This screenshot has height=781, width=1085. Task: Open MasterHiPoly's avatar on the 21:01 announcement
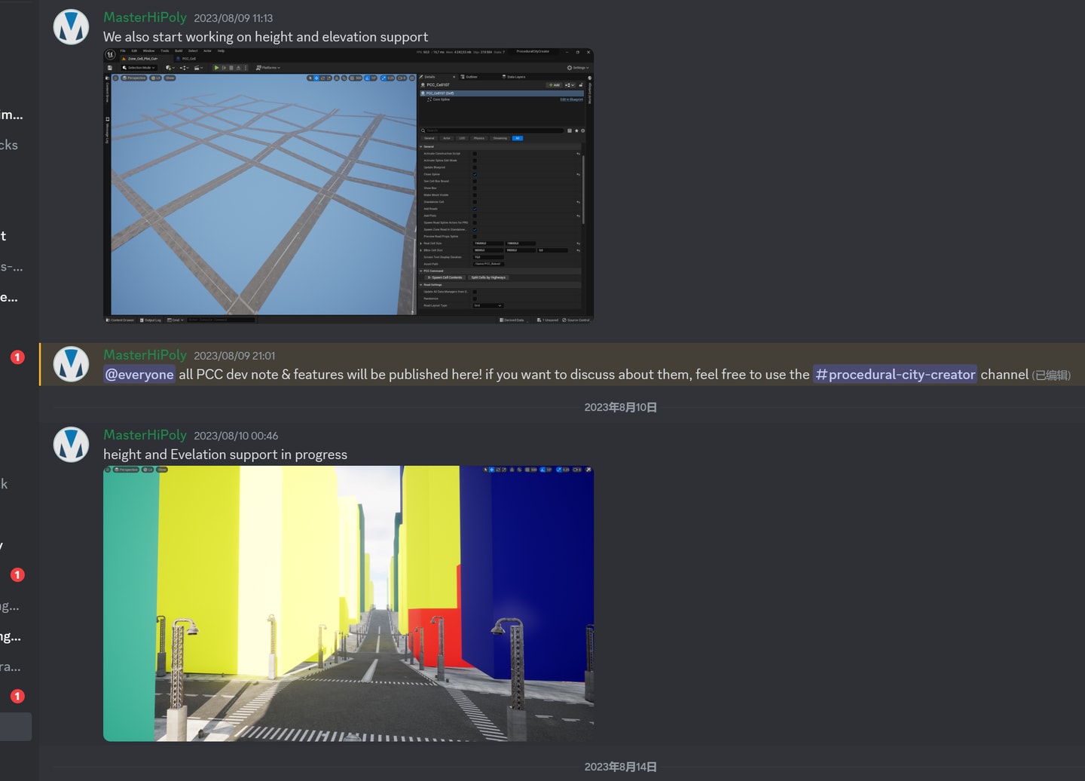[x=72, y=364]
